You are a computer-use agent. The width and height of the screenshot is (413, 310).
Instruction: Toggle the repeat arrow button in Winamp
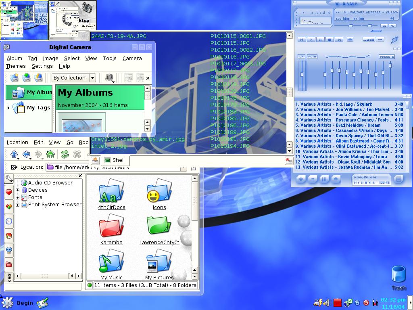[380, 39]
